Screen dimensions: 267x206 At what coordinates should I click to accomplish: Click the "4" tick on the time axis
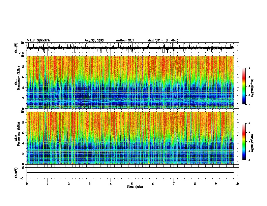tap(111, 184)
